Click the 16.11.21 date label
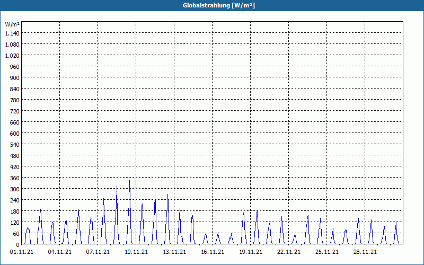This screenshot has width=424, height=265. [213, 252]
